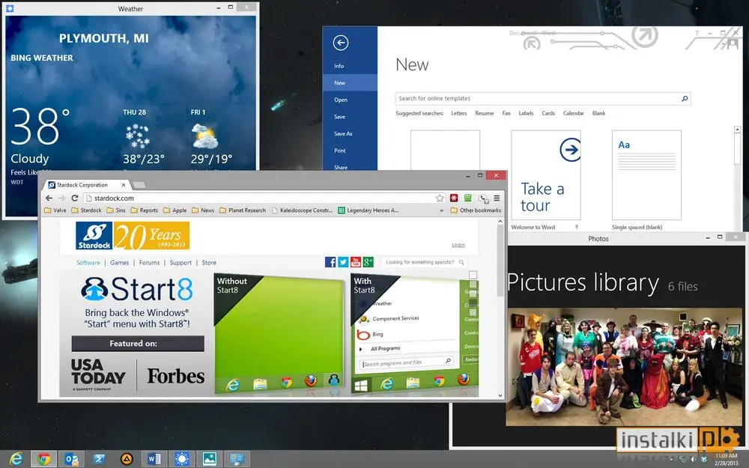The width and height of the screenshot is (749, 468).
Task: Click the Search for online templates field
Action: 539,98
